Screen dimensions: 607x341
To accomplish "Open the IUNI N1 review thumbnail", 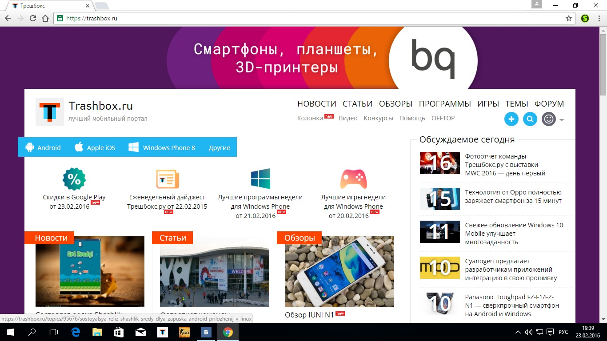I will pos(339,271).
